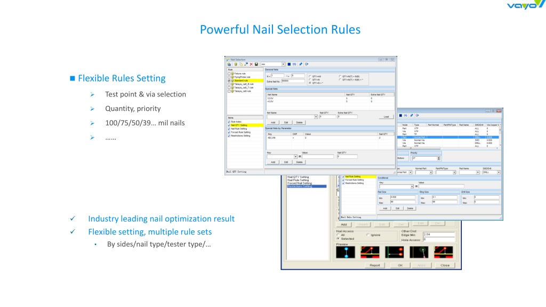Click the Load button in Special Nets
This screenshot has width=546, height=307.
coord(386,117)
